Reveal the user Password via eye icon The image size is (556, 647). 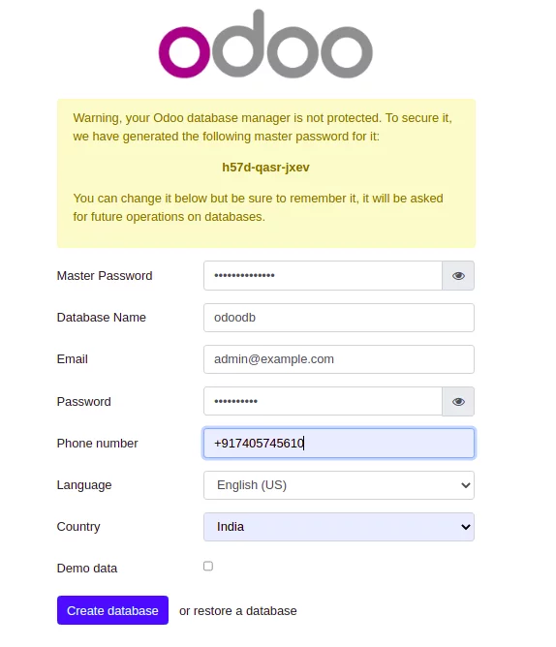[458, 402]
